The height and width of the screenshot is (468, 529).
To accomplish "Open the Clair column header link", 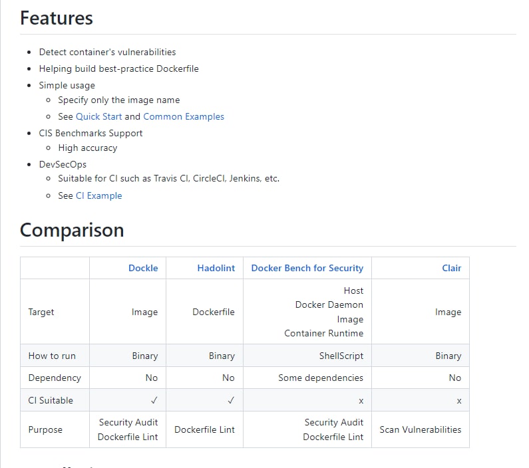I will click(x=451, y=268).
